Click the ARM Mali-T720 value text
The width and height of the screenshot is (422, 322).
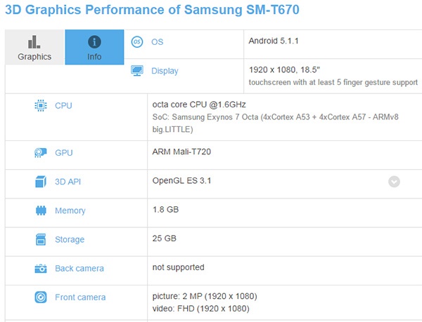[181, 152]
